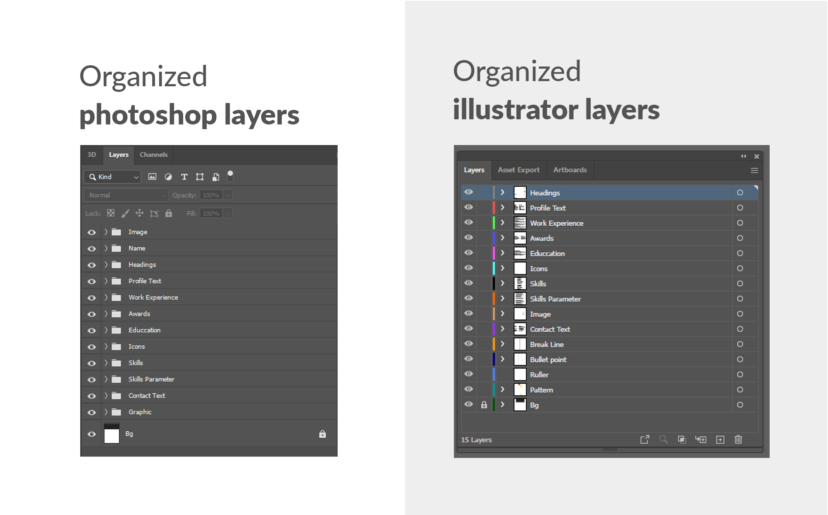
Task: Hide Ruller layer in Illustrator
Action: tap(468, 374)
